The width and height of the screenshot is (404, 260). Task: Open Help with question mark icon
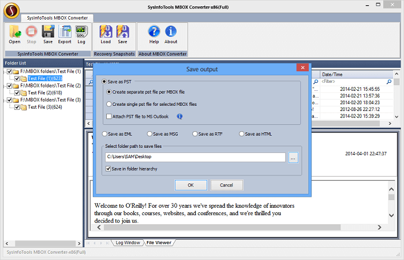[x=154, y=35]
